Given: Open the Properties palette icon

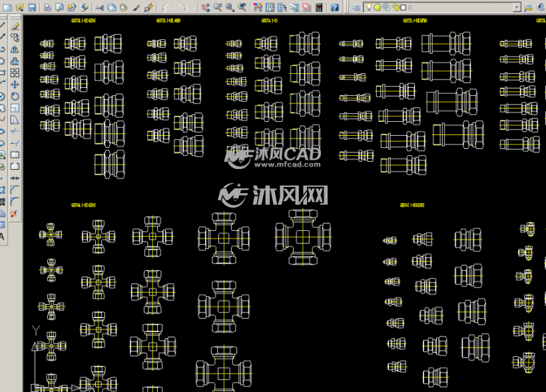Looking at the screenshot, I should [258, 7].
